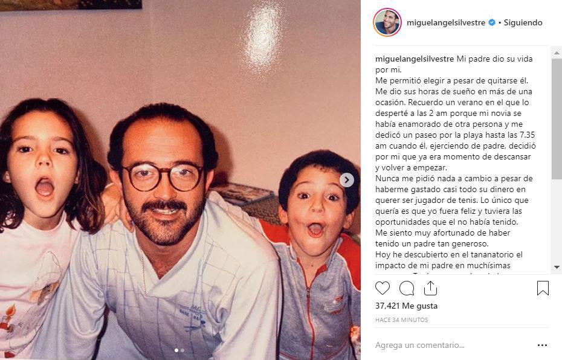Open miguelangelsilvestre username in header

[x=446, y=22]
